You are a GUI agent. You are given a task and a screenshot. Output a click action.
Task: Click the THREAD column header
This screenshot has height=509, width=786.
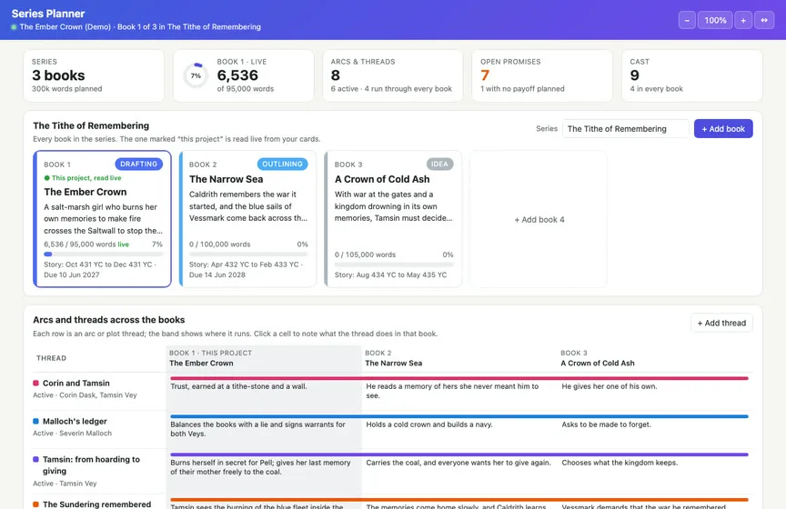click(x=51, y=358)
